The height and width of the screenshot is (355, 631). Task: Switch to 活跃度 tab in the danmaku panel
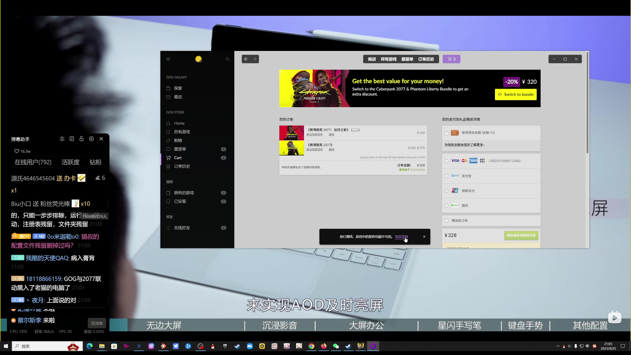click(70, 162)
